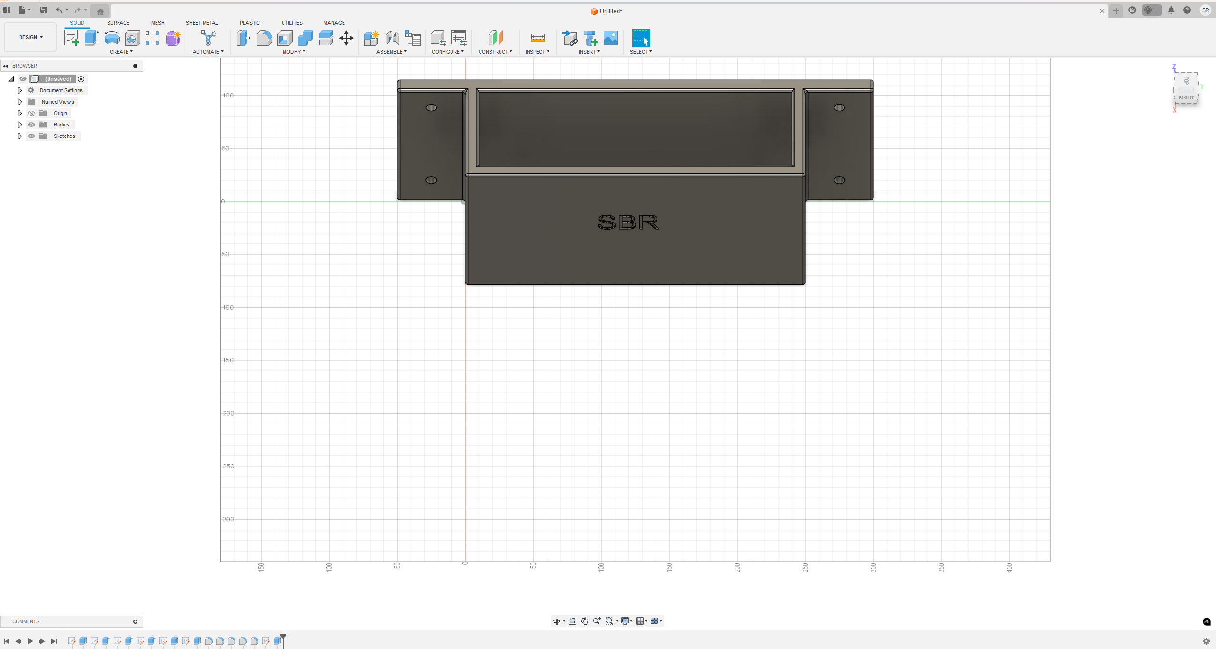Activate the Select tool icon
Image resolution: width=1216 pixels, height=649 pixels.
tap(641, 38)
